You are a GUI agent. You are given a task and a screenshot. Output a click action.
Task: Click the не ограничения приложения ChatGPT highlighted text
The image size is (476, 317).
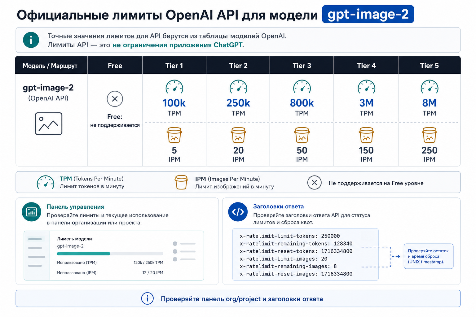[x=178, y=45]
